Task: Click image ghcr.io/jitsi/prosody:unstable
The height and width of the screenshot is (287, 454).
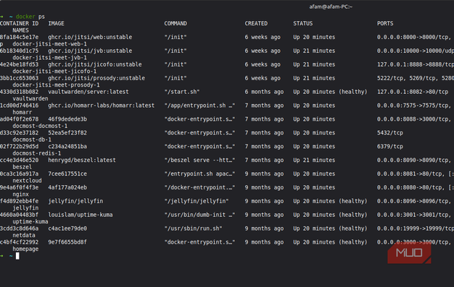Action: [x=96, y=78]
